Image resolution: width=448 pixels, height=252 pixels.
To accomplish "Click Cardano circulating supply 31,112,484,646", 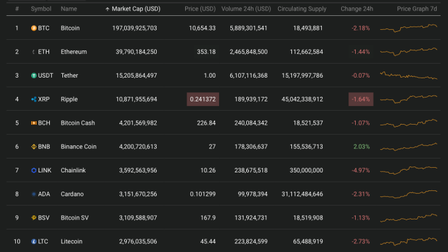I will pos(302,194).
